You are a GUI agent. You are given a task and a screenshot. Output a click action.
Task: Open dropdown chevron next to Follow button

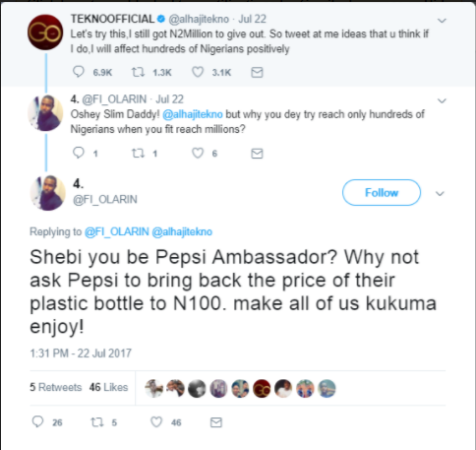point(440,194)
